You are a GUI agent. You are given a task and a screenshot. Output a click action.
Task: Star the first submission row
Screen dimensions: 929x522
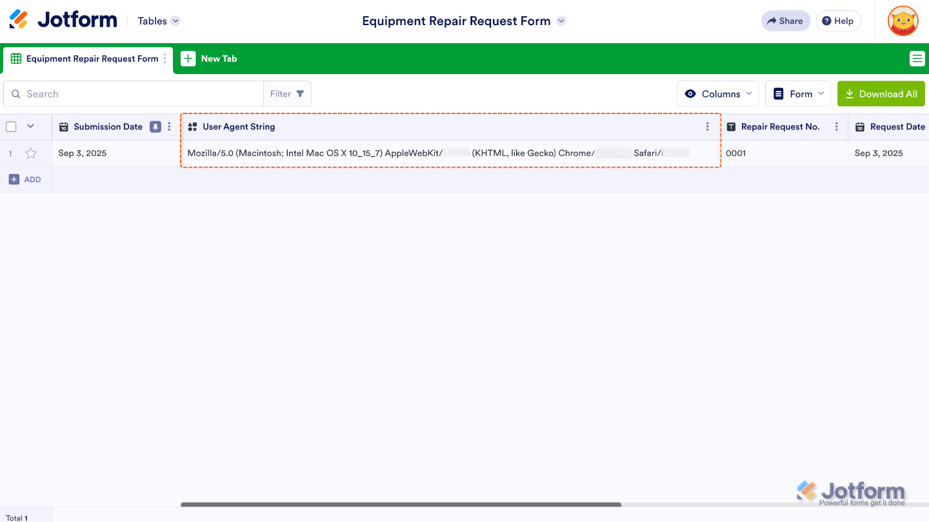tap(30, 153)
